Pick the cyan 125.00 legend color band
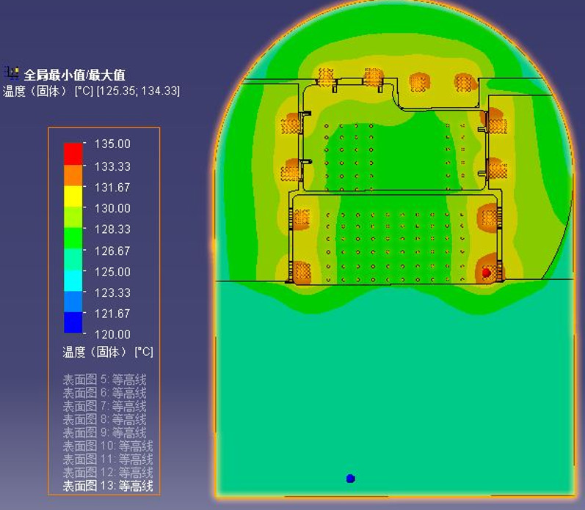Image resolution: width=585 pixels, height=510 pixels. (x=73, y=281)
